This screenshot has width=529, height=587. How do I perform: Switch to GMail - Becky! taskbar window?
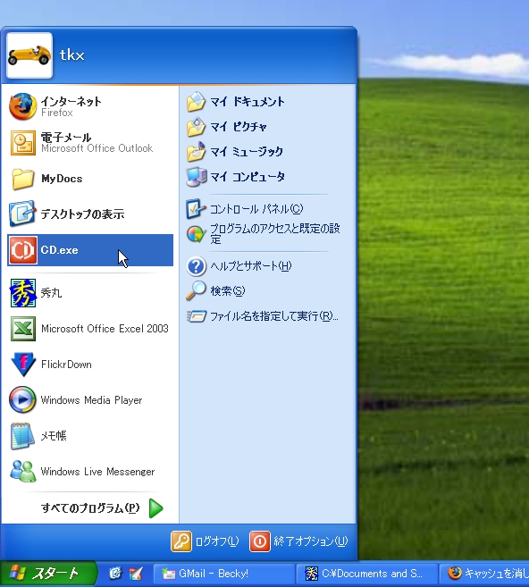click(x=224, y=574)
